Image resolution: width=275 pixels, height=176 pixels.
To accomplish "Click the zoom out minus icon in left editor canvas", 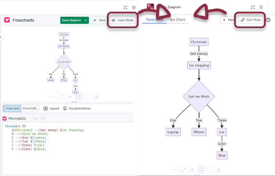I will pyautogui.click(x=53, y=97).
